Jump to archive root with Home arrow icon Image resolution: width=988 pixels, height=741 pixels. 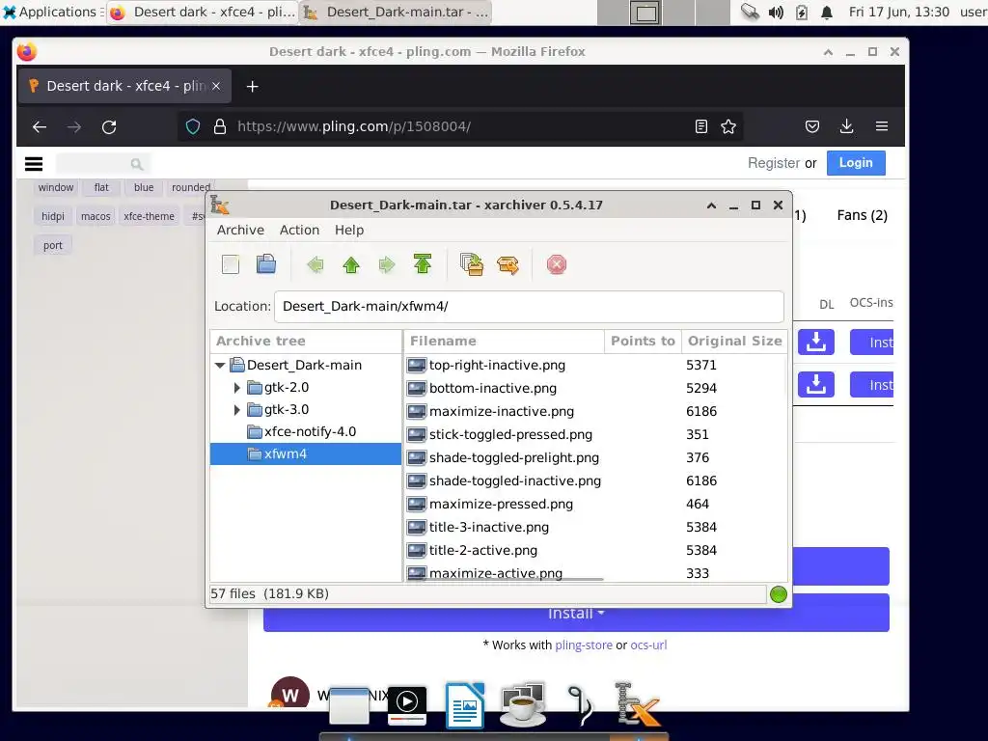click(423, 264)
